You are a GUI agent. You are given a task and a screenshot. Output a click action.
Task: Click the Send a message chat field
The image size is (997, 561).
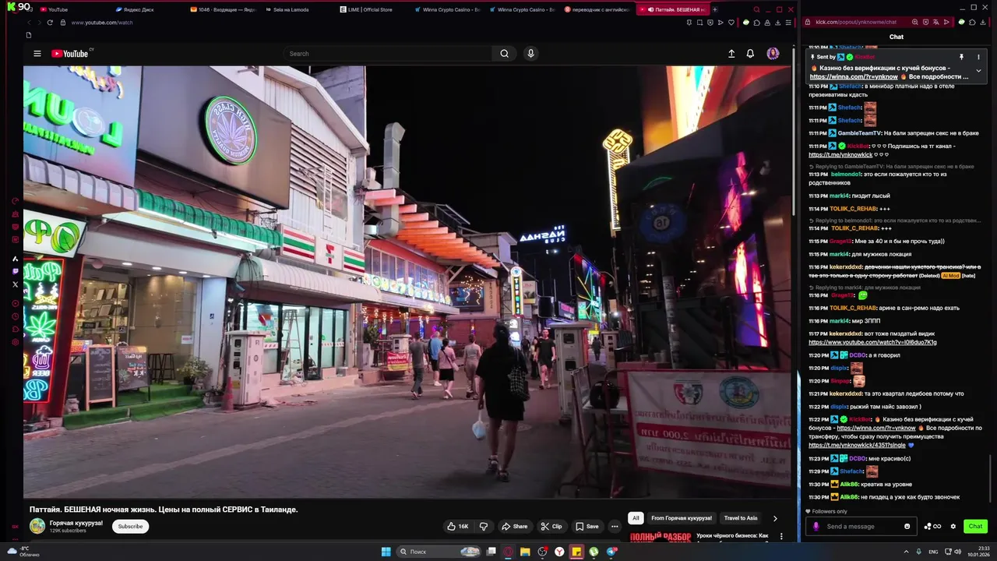tap(861, 526)
